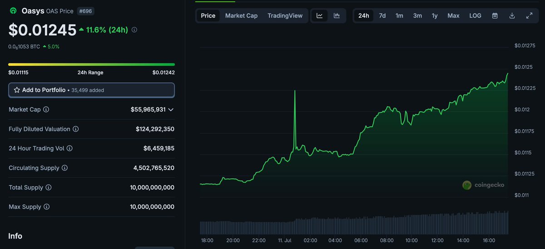The height and width of the screenshot is (249, 545).
Task: Toggle the LOG scale option
Action: point(475,15)
